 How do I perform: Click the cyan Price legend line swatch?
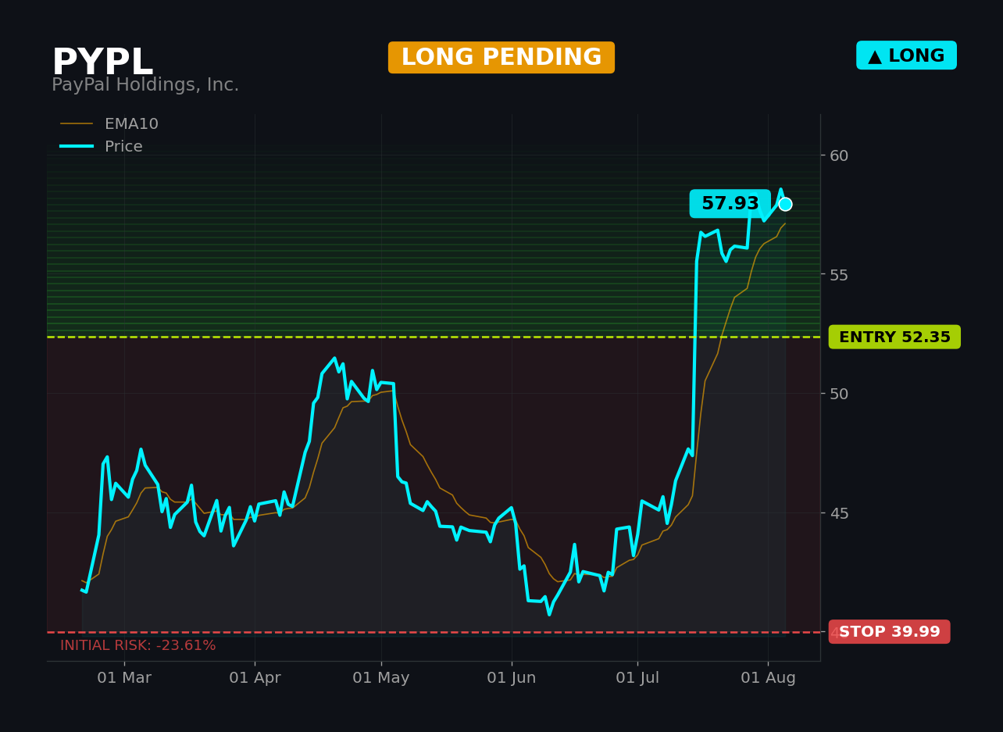(x=77, y=147)
